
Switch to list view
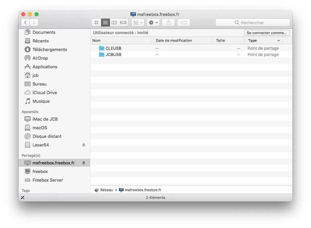pos(105,23)
